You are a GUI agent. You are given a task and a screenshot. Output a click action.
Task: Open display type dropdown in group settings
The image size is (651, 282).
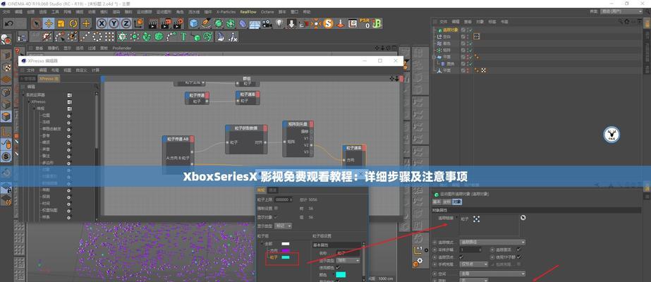(348, 260)
